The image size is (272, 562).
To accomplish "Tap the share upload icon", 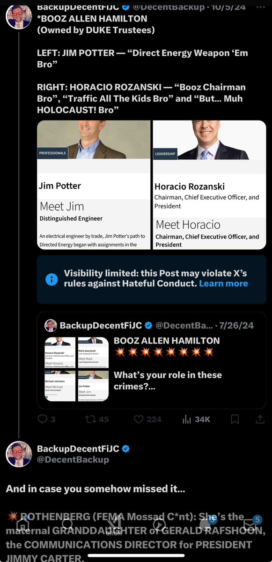I will (260, 419).
